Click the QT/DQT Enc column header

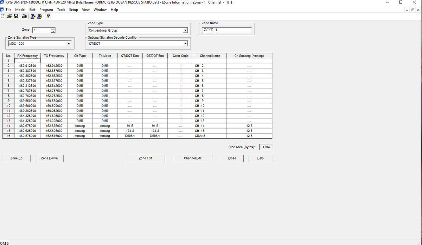[155, 56]
